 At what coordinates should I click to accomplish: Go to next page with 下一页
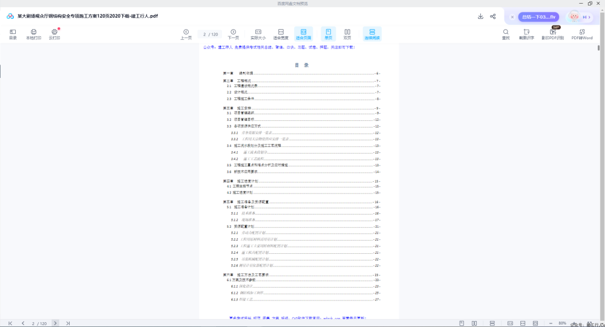pos(233,34)
